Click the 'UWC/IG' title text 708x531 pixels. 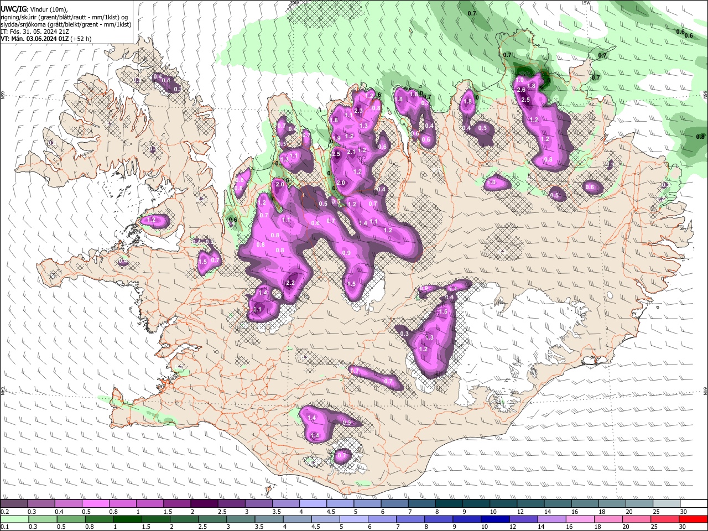tap(13, 9)
